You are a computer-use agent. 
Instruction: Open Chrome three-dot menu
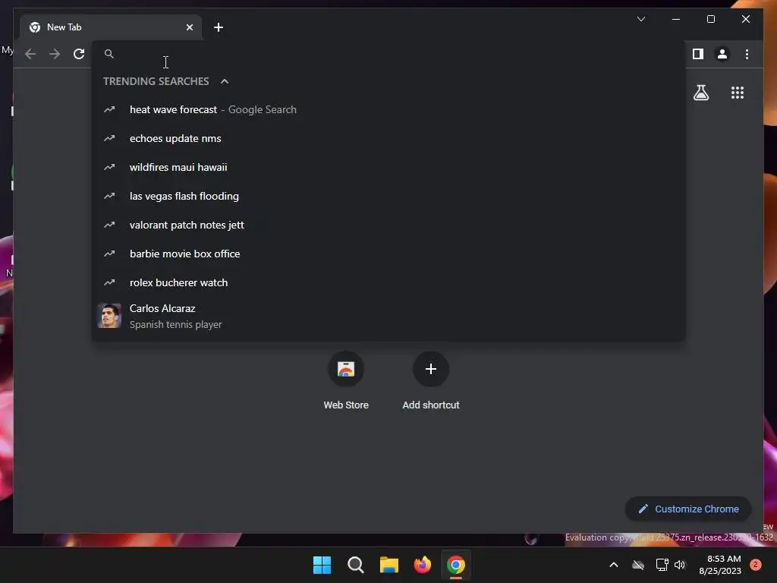(747, 54)
